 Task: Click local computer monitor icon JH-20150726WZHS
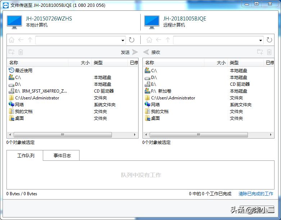coord(14,22)
